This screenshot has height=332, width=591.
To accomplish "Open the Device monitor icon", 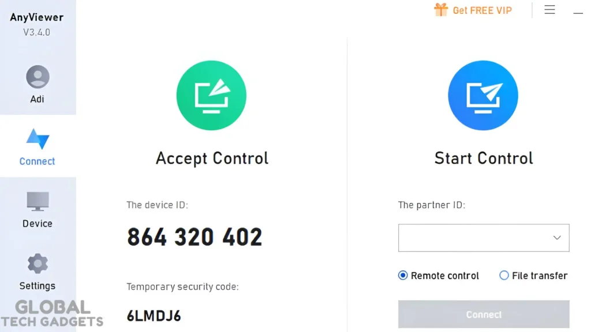I will tap(38, 201).
